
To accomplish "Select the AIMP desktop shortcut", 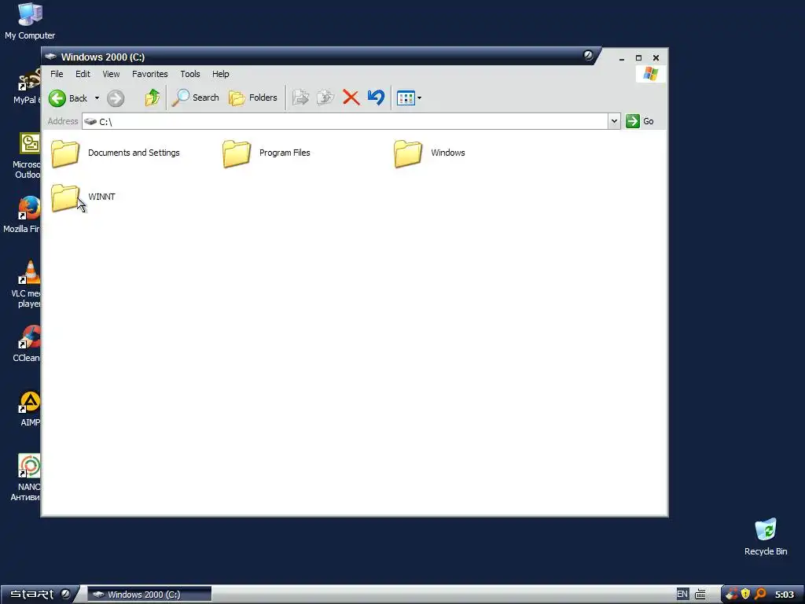I will tap(30, 409).
